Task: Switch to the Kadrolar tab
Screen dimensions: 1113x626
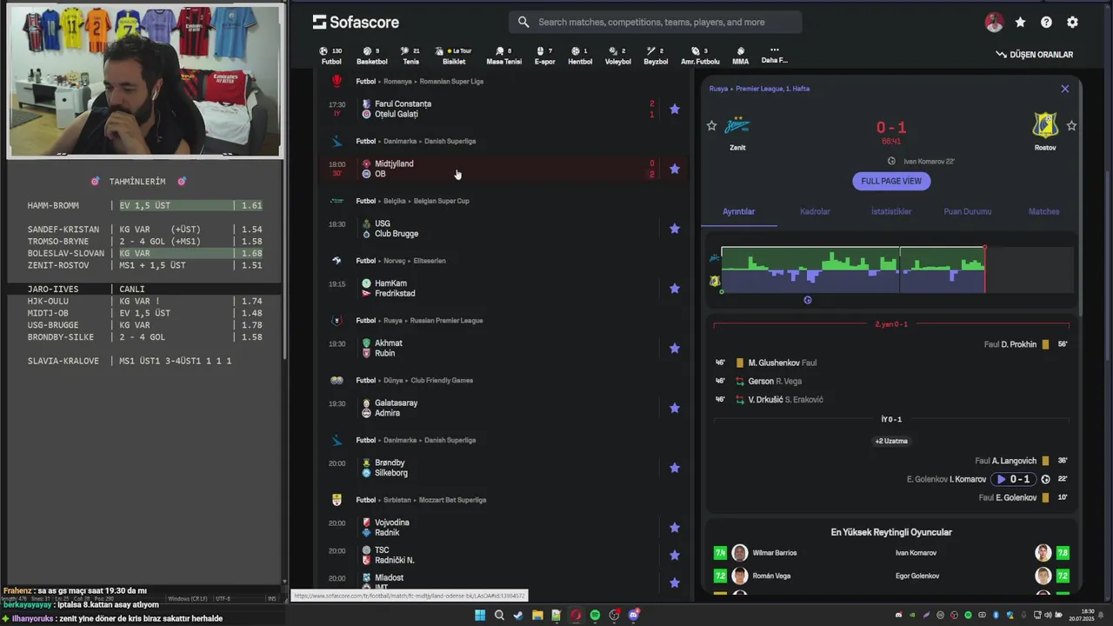Action: point(815,211)
